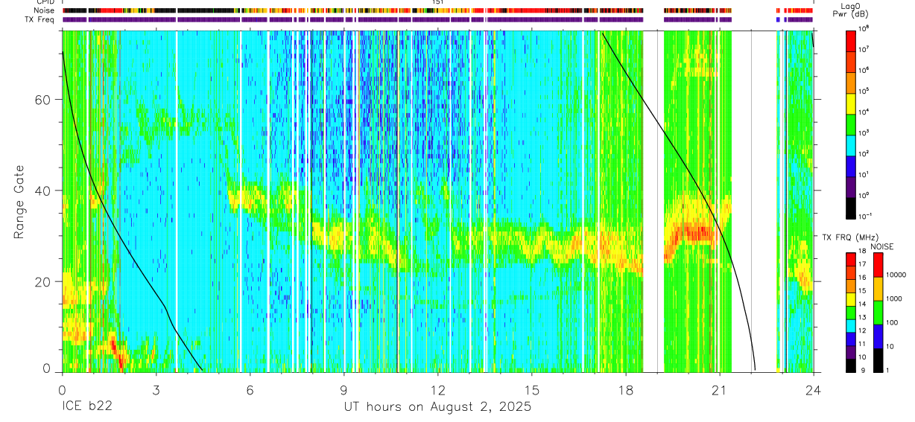
Task: Select the 'Range Gate' y-axis label
Action: tap(19, 202)
